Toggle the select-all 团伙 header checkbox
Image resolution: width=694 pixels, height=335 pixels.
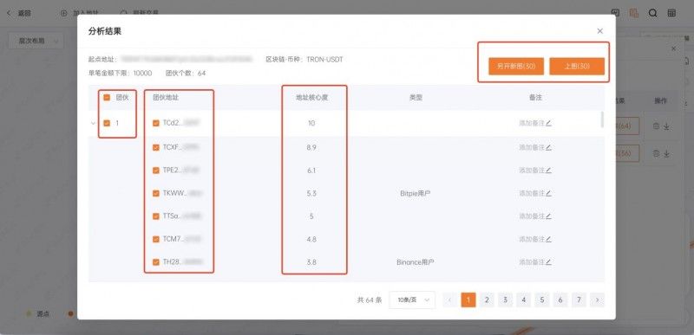(107, 98)
